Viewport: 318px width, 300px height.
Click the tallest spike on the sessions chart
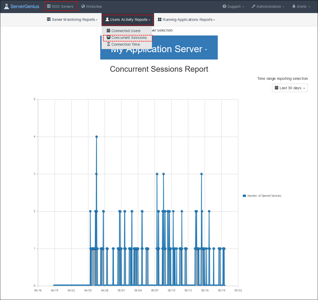[96, 136]
